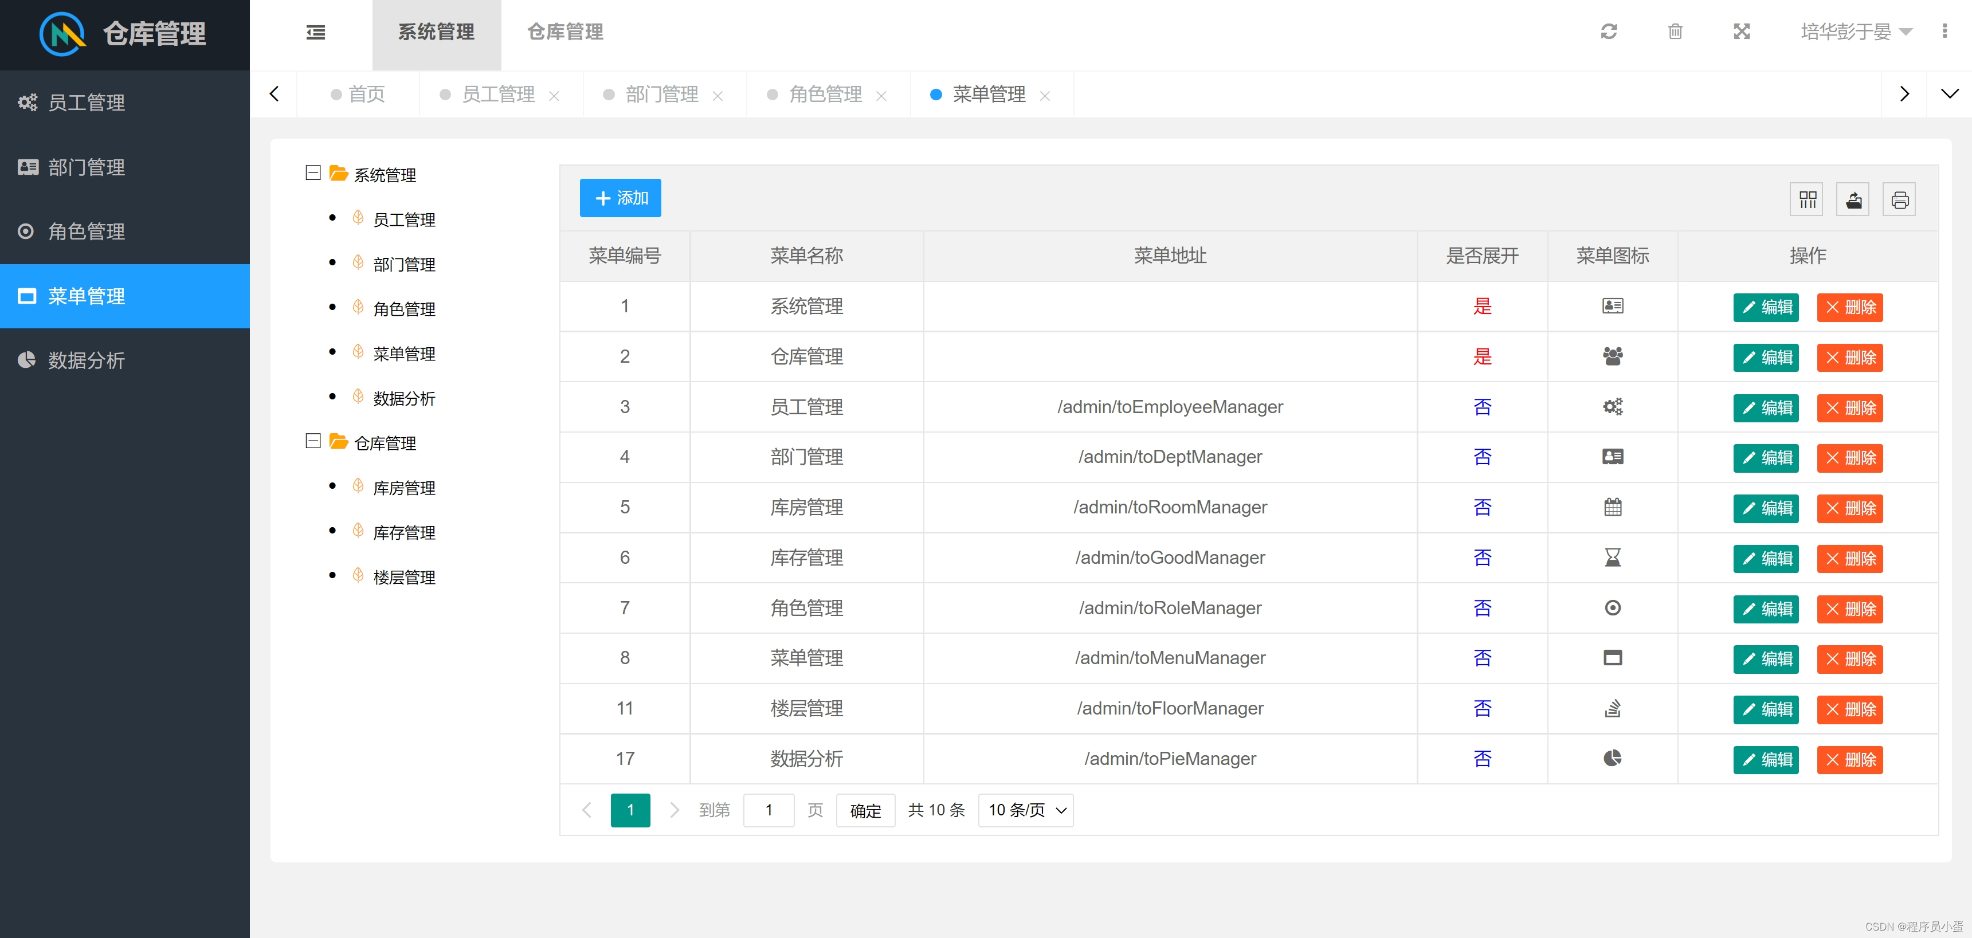Click the refresh icon in header
The height and width of the screenshot is (938, 1972).
[1608, 32]
